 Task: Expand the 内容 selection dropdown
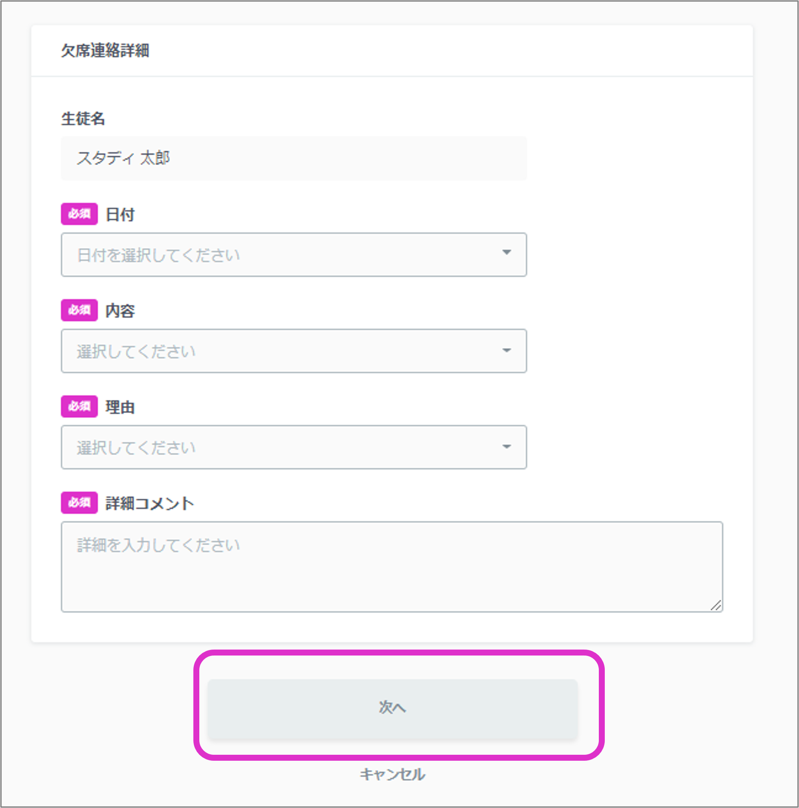[x=294, y=350]
